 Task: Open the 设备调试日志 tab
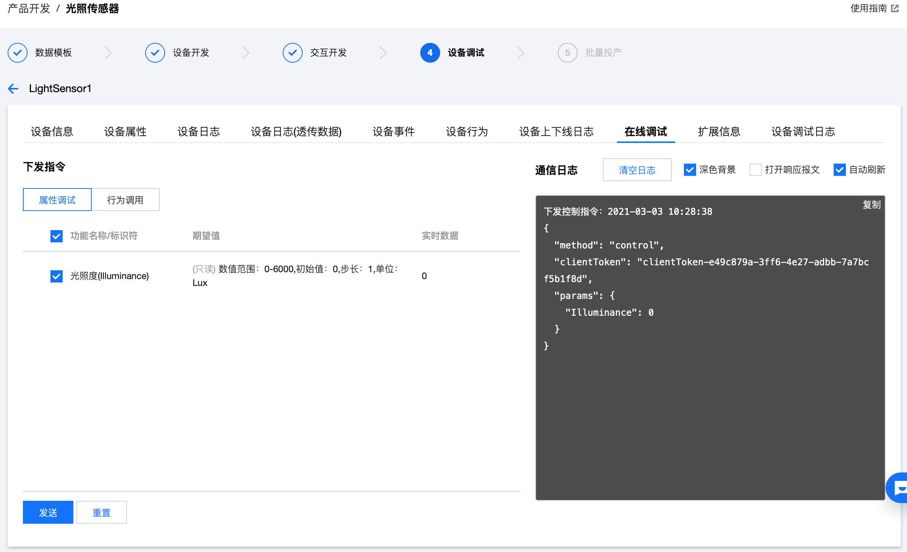[x=803, y=132]
